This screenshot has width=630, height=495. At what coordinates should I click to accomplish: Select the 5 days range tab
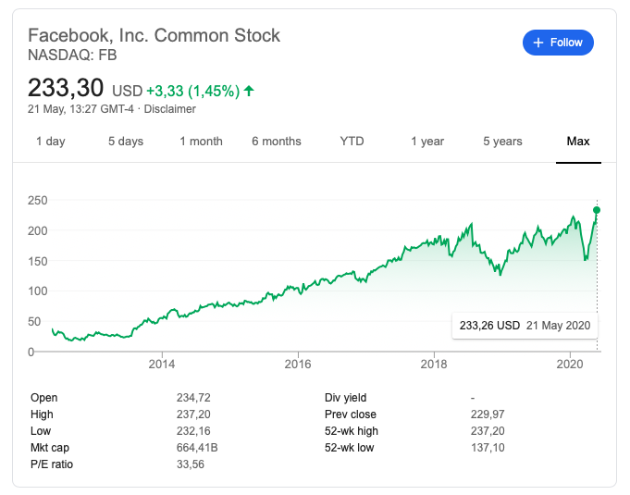tap(126, 142)
